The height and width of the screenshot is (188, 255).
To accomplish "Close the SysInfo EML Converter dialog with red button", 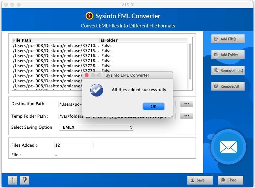I will tap(87, 75).
